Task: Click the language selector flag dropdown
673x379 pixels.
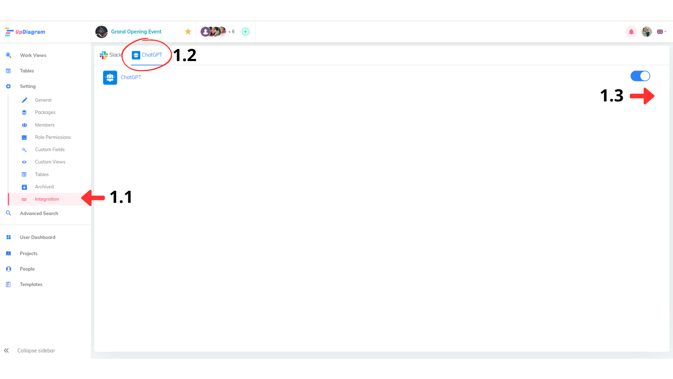Action: tap(662, 32)
